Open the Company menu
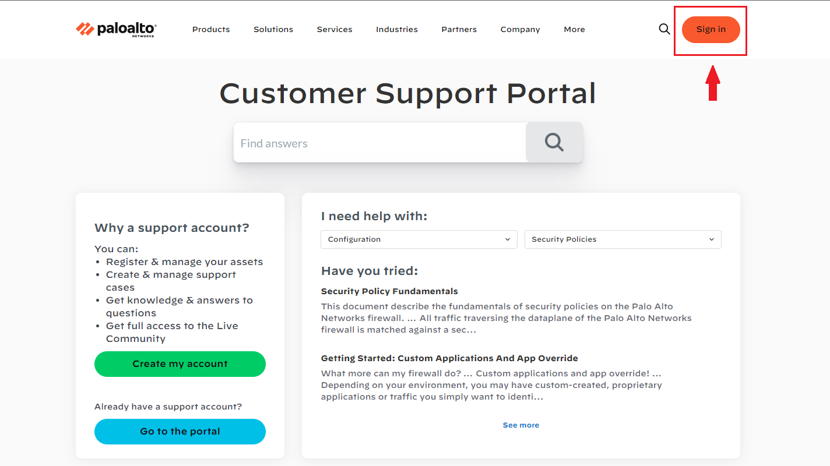830x466 pixels. [520, 29]
